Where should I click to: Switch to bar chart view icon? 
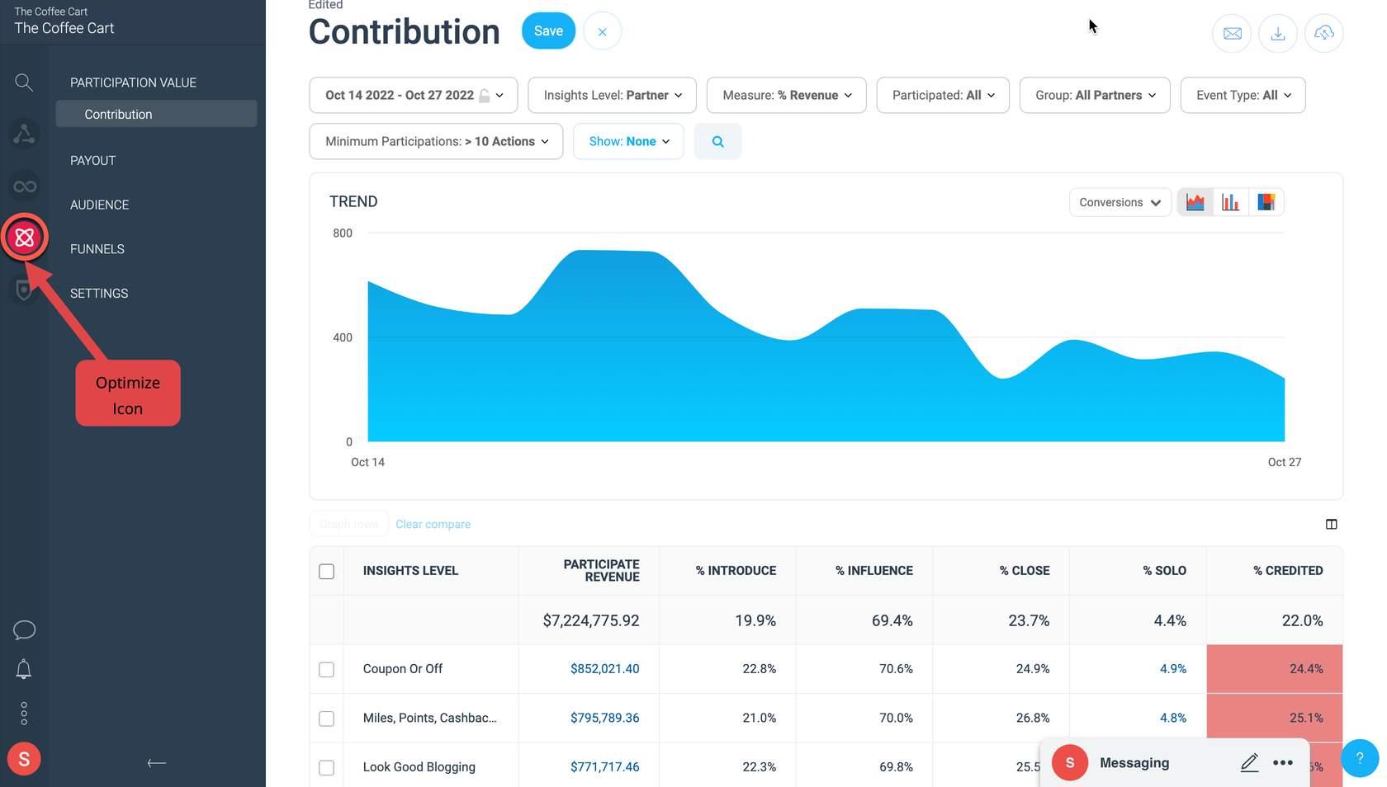pyautogui.click(x=1230, y=202)
